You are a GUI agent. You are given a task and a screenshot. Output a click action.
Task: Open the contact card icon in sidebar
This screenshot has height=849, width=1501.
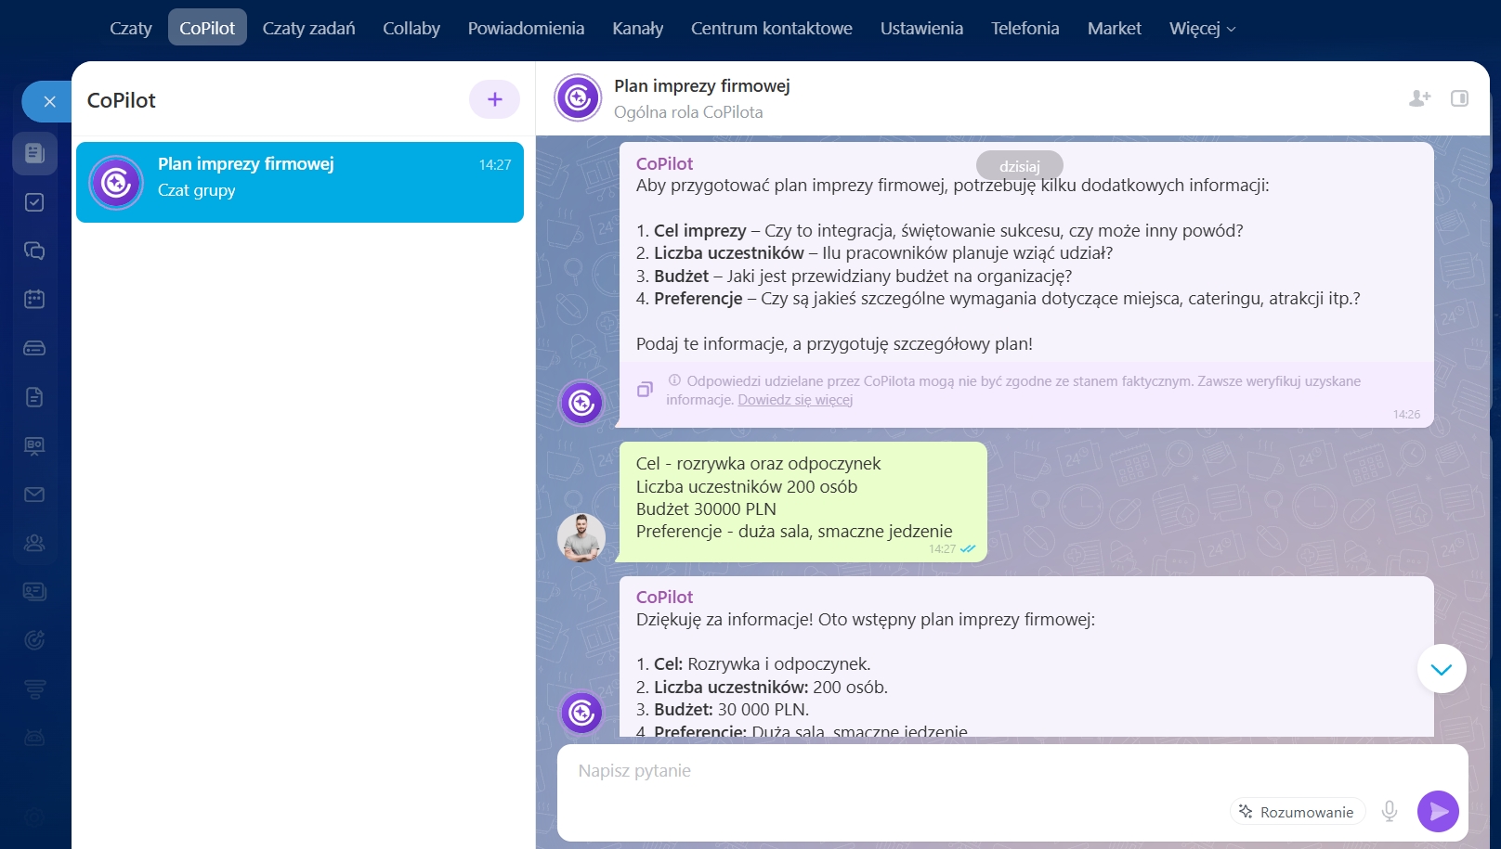coord(34,592)
